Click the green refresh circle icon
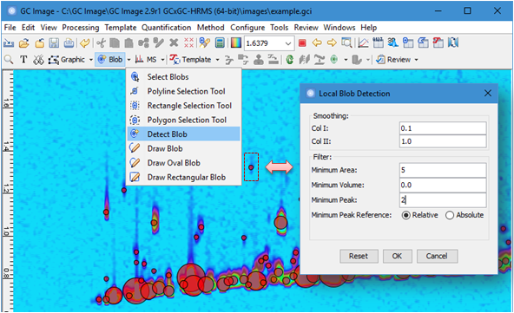Viewport: 514px width, 313px height. click(x=289, y=60)
